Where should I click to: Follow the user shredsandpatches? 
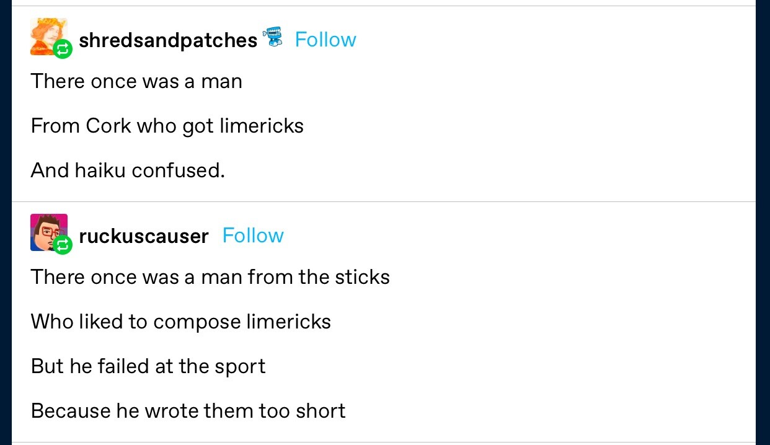click(325, 40)
